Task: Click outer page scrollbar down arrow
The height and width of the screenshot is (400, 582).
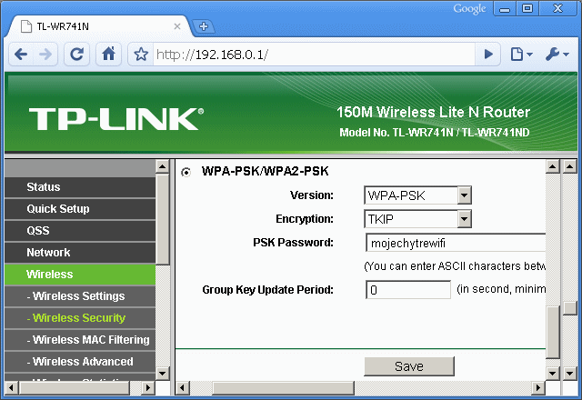Action: [570, 374]
